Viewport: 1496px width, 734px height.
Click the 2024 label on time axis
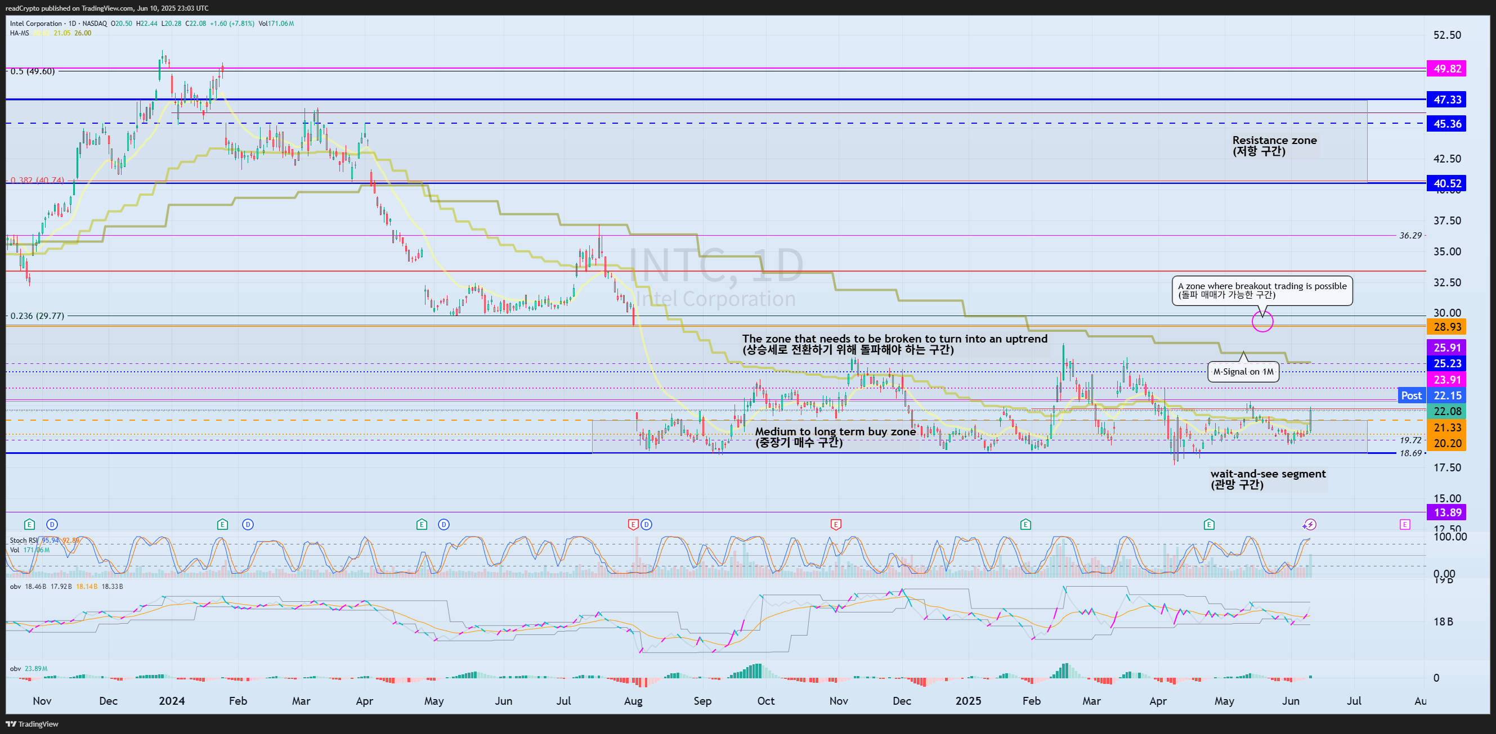[x=172, y=700]
